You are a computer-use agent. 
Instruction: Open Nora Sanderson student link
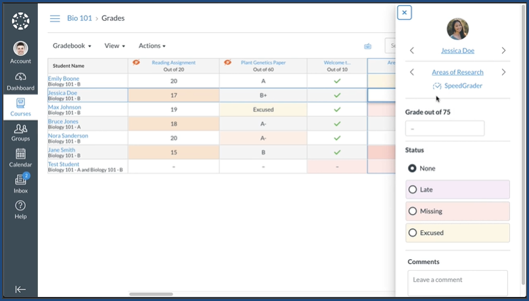coord(68,136)
